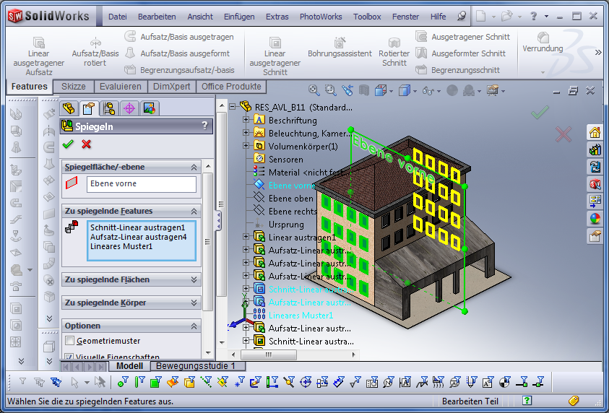The width and height of the screenshot is (609, 413).
Task: Expand the Zu spiegelnde Flächen section
Action: coord(194,279)
